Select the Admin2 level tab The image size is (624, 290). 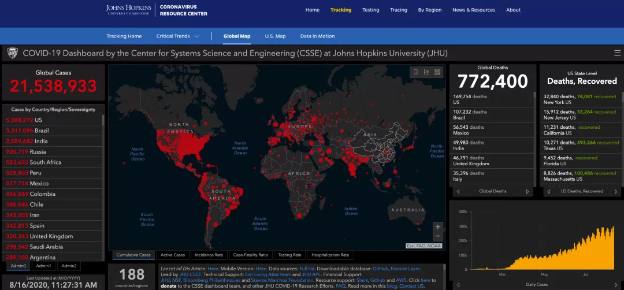[69, 266]
